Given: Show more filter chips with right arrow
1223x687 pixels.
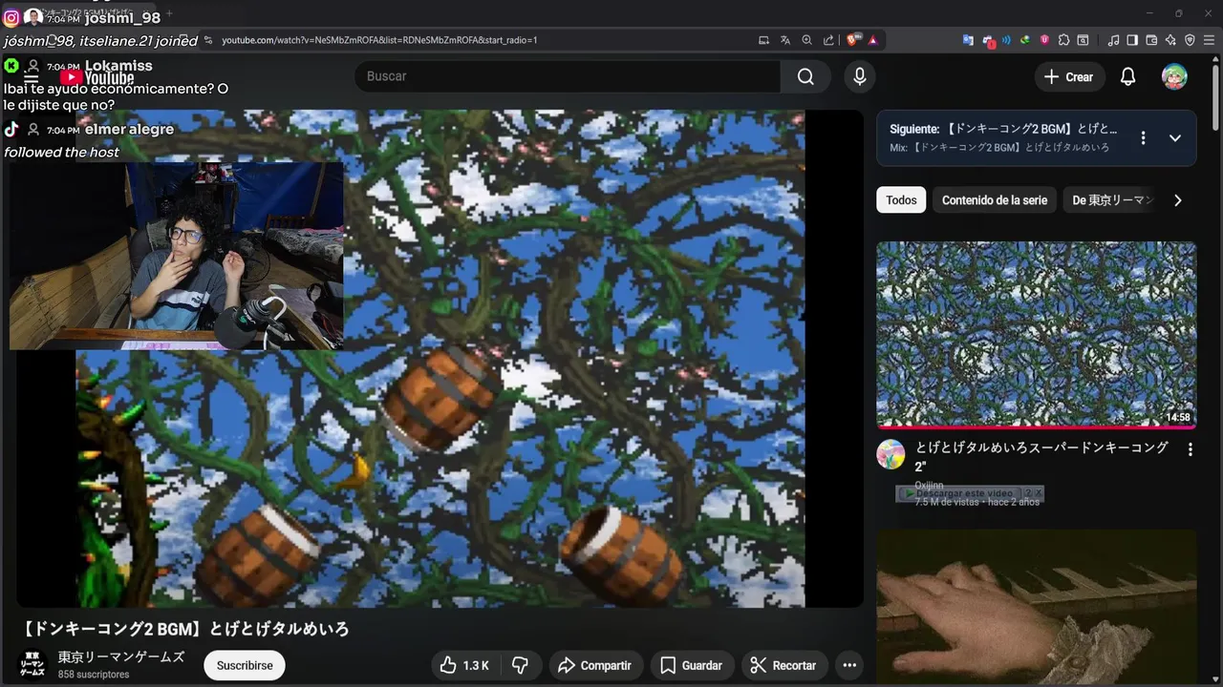Looking at the screenshot, I should point(1177,200).
